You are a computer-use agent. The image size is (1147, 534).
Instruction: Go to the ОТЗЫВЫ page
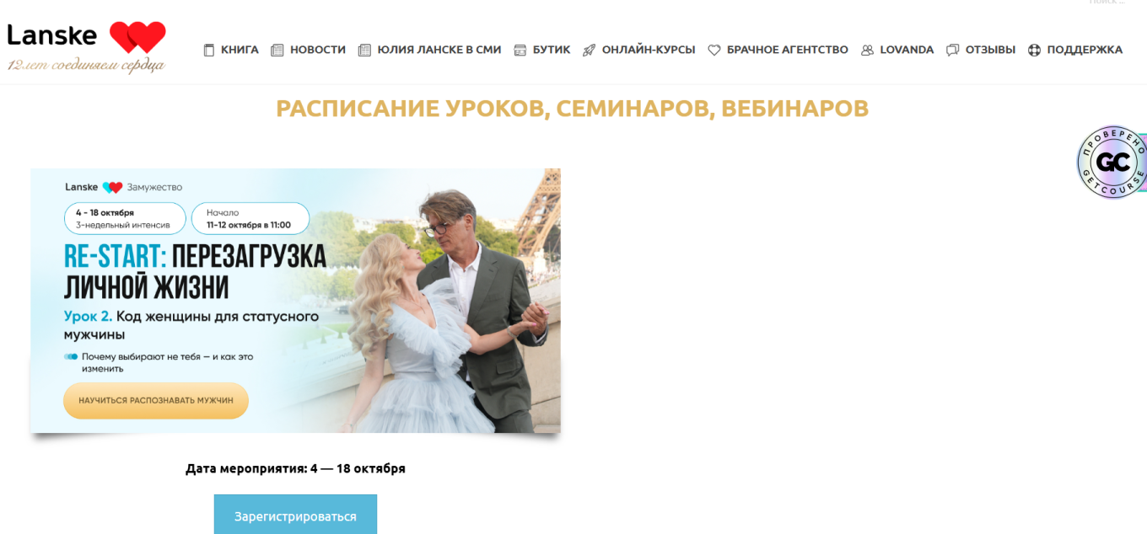point(990,50)
